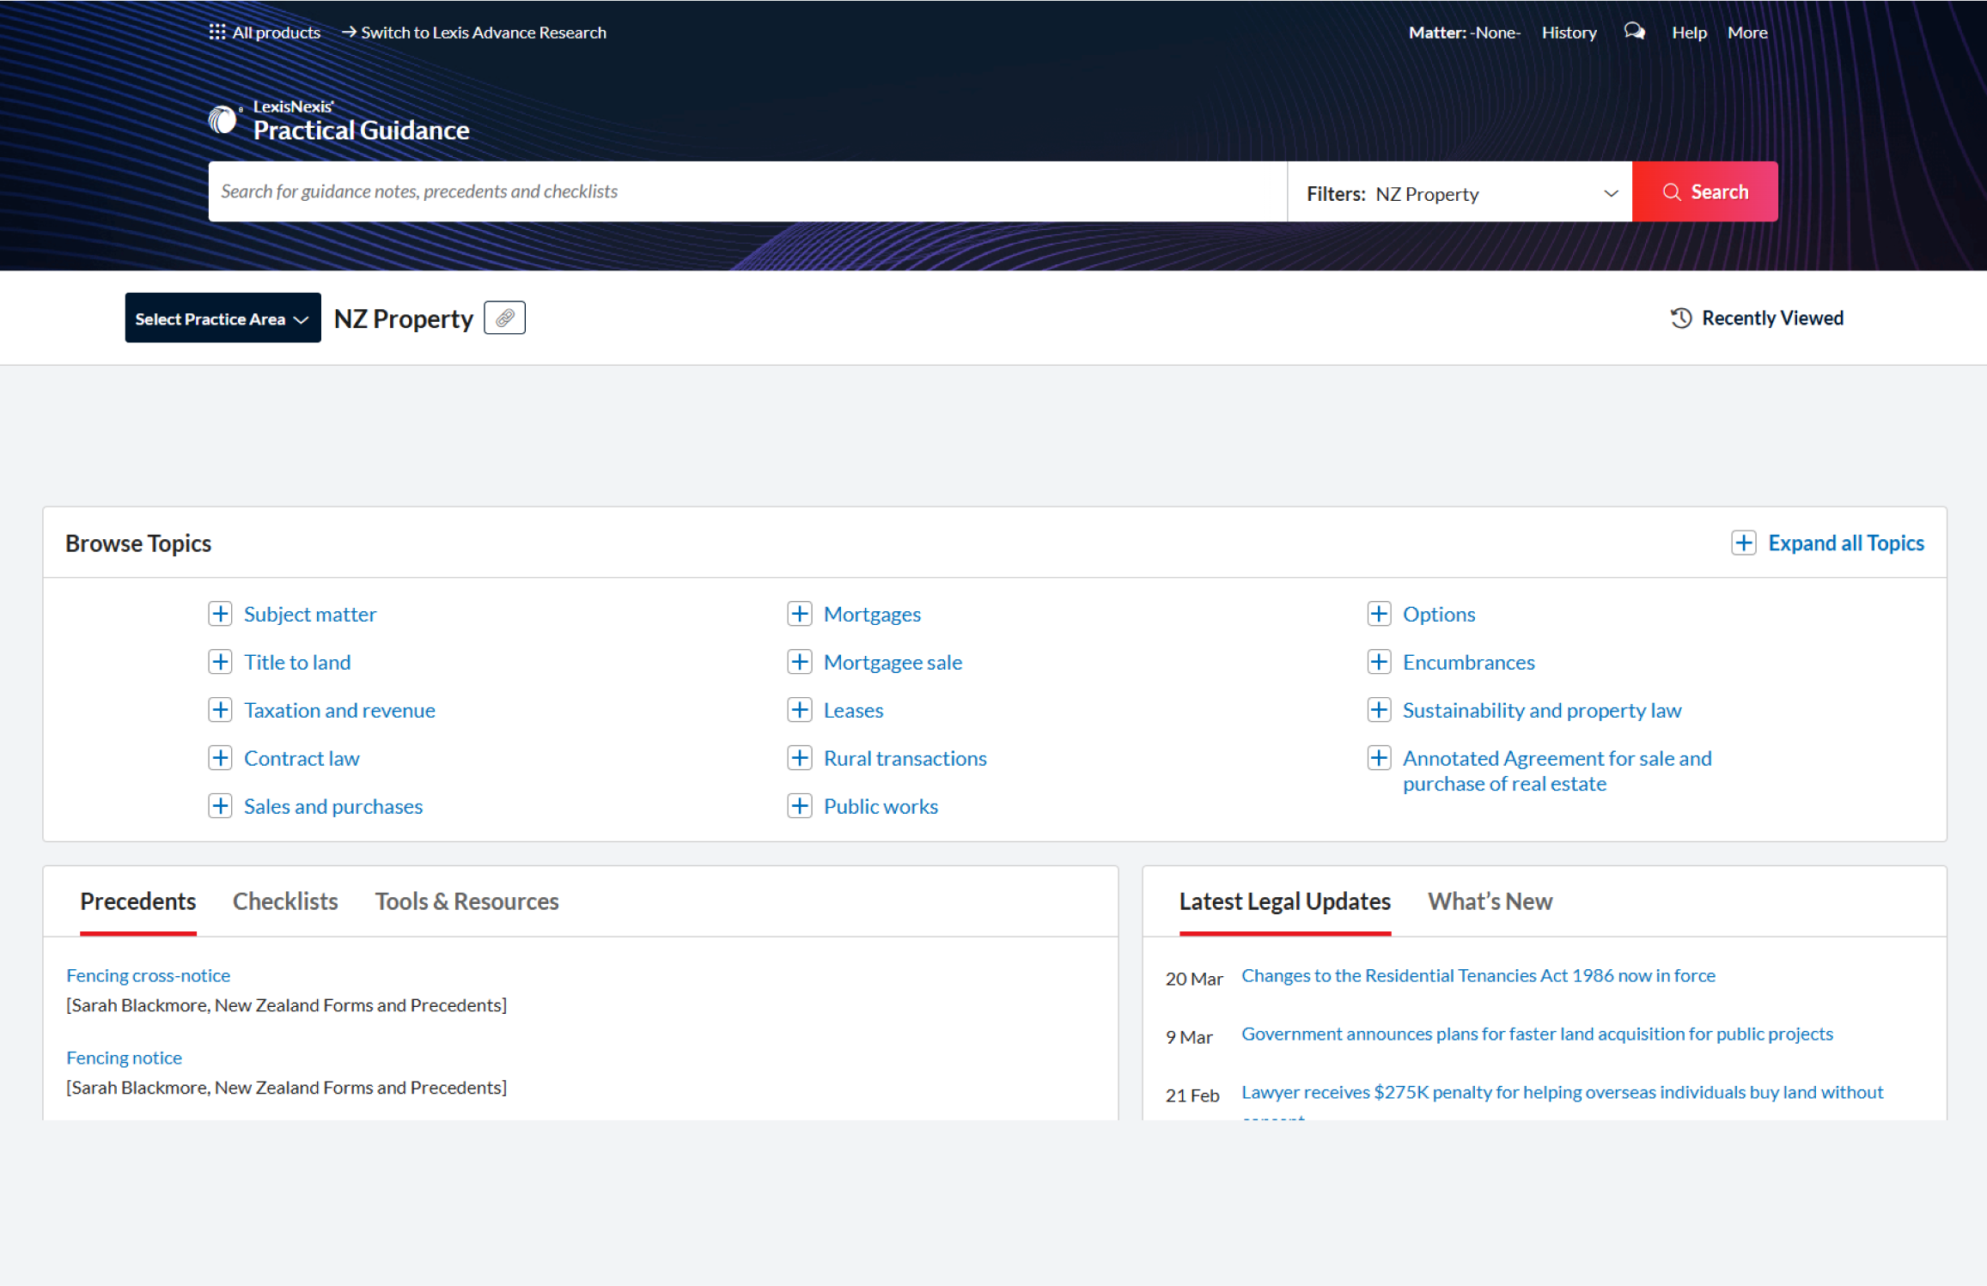The height and width of the screenshot is (1286, 1987).
Task: Click the Recently Viewed clock icon
Action: click(1681, 318)
